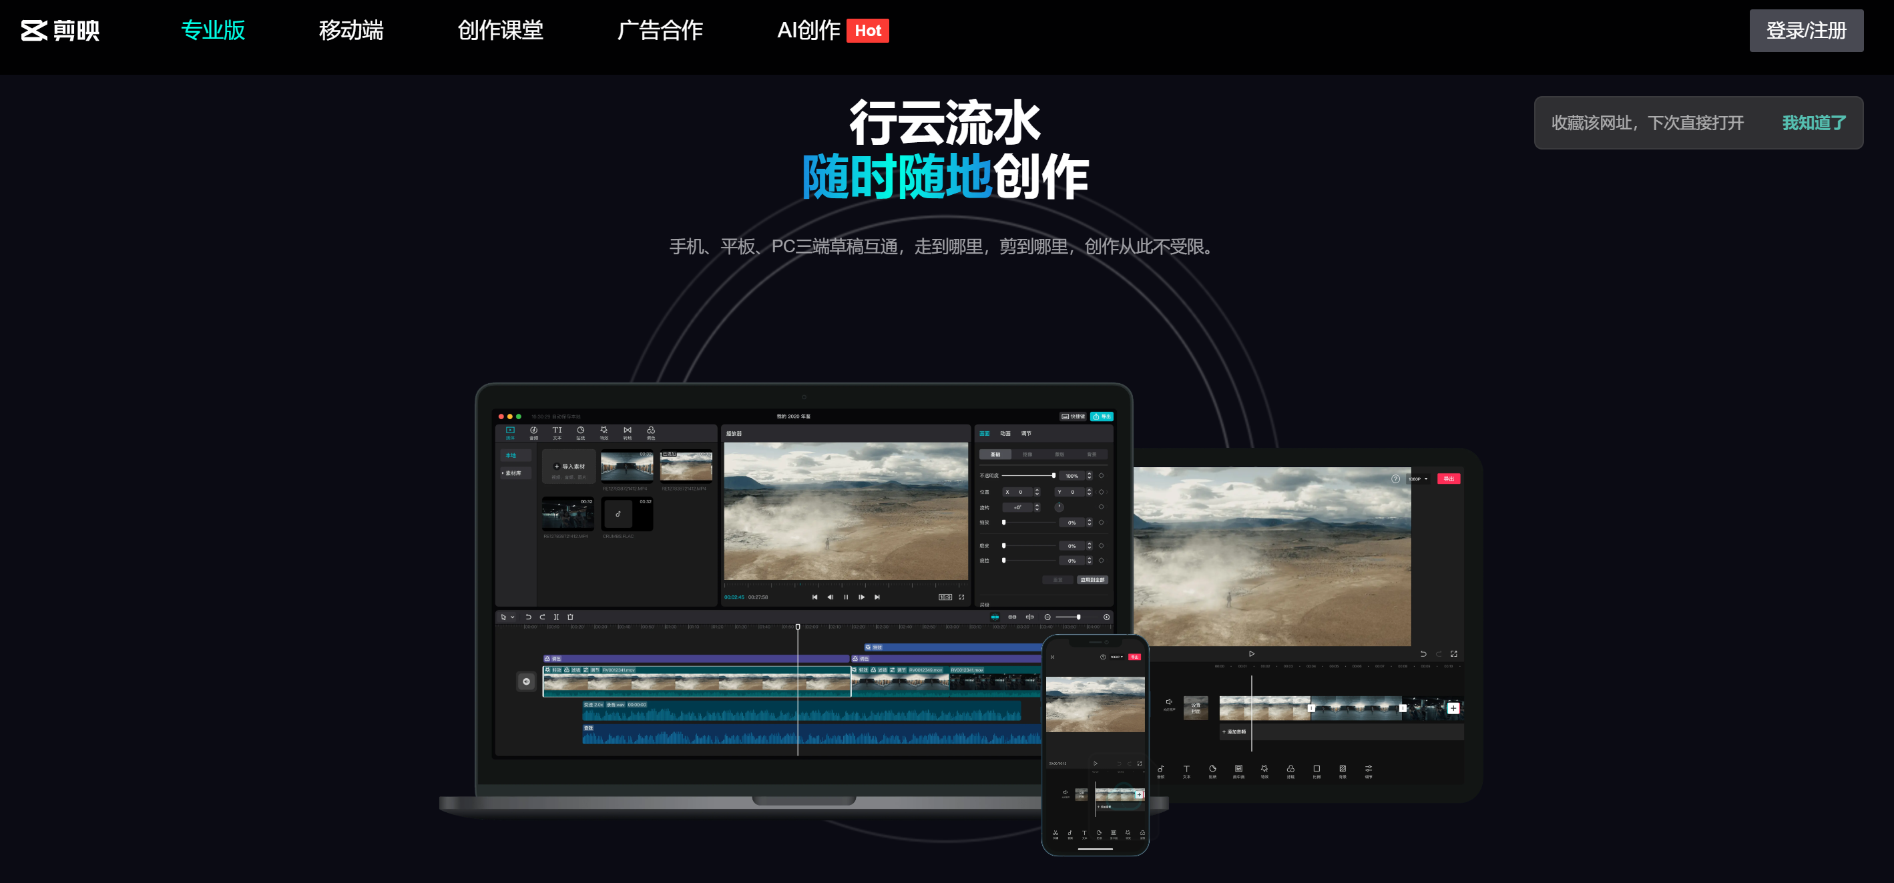Click the delete trash icon in the laptop timeline
The image size is (1894, 883).
click(x=570, y=617)
